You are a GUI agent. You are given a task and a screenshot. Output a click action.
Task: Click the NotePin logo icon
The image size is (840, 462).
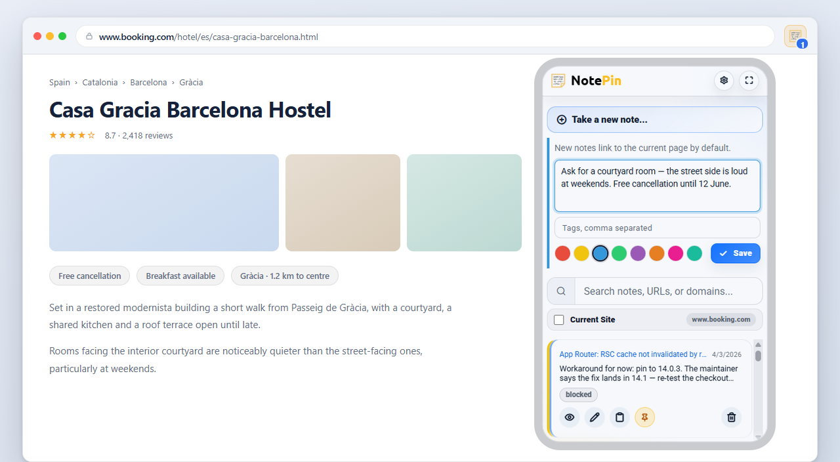pos(558,81)
